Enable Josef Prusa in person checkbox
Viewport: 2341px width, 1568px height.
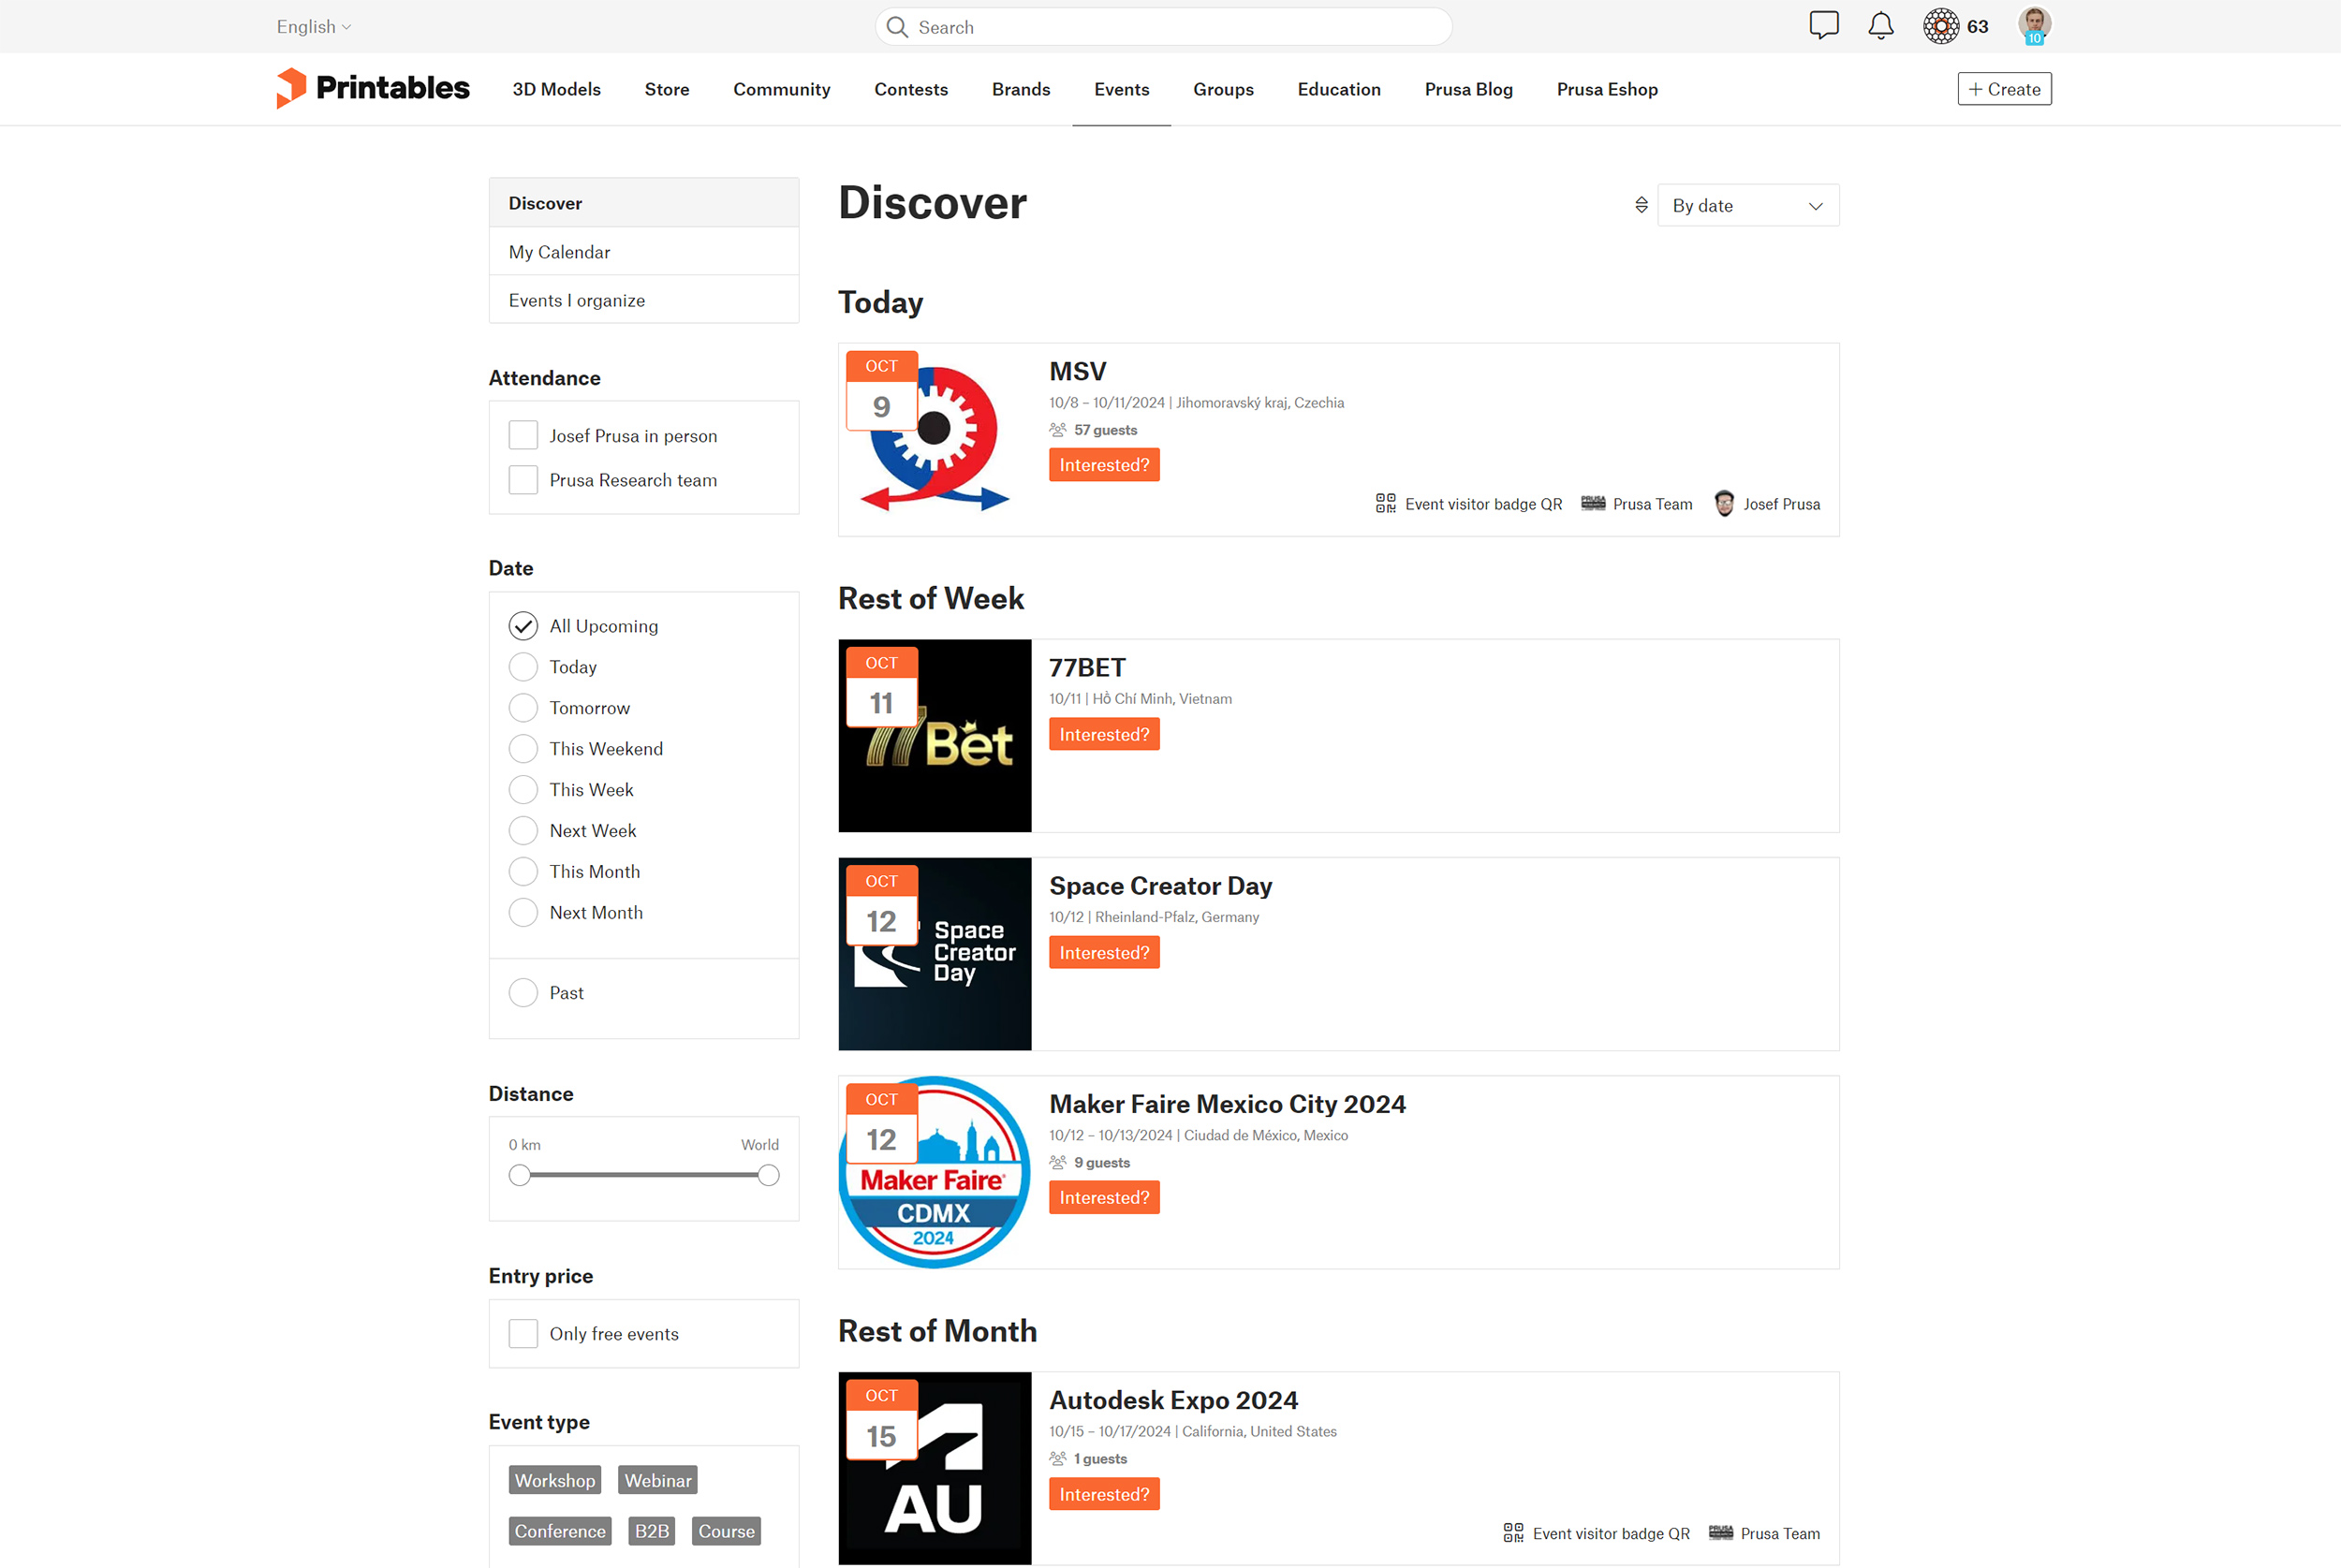[x=523, y=436]
